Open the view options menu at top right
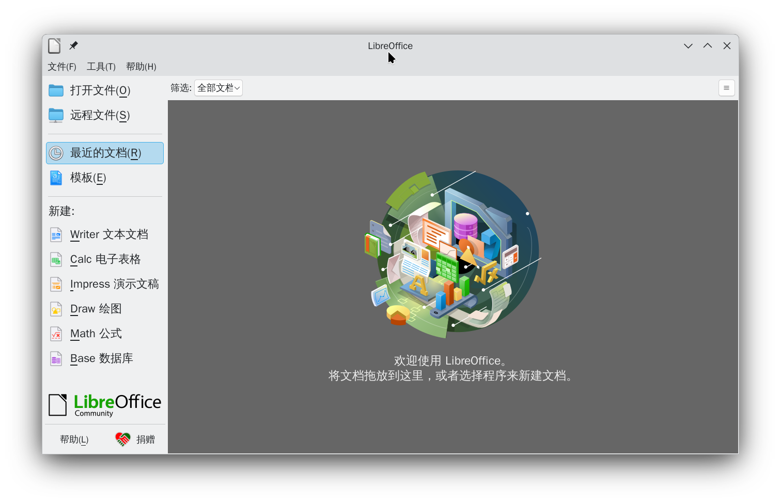 click(726, 88)
